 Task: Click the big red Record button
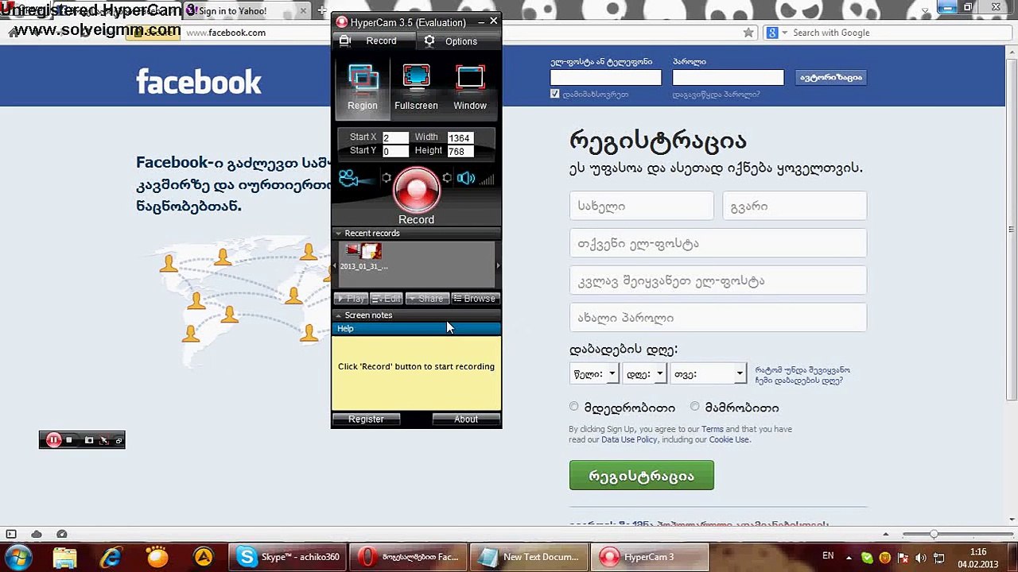[417, 191]
